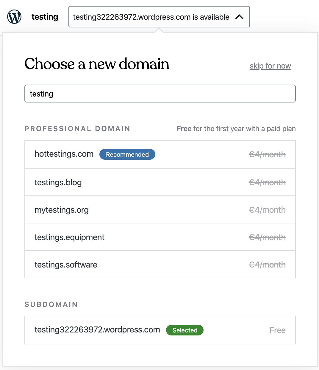Click the testings.equipment €4/month price
Viewport: 319px width, 370px height.
[267, 237]
